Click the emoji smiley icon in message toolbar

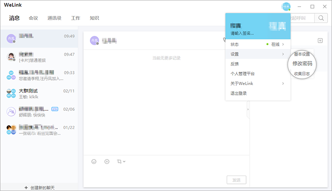click(94, 162)
